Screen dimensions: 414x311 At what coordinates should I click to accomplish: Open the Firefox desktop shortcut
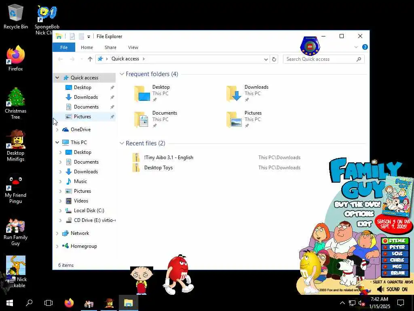click(x=16, y=58)
